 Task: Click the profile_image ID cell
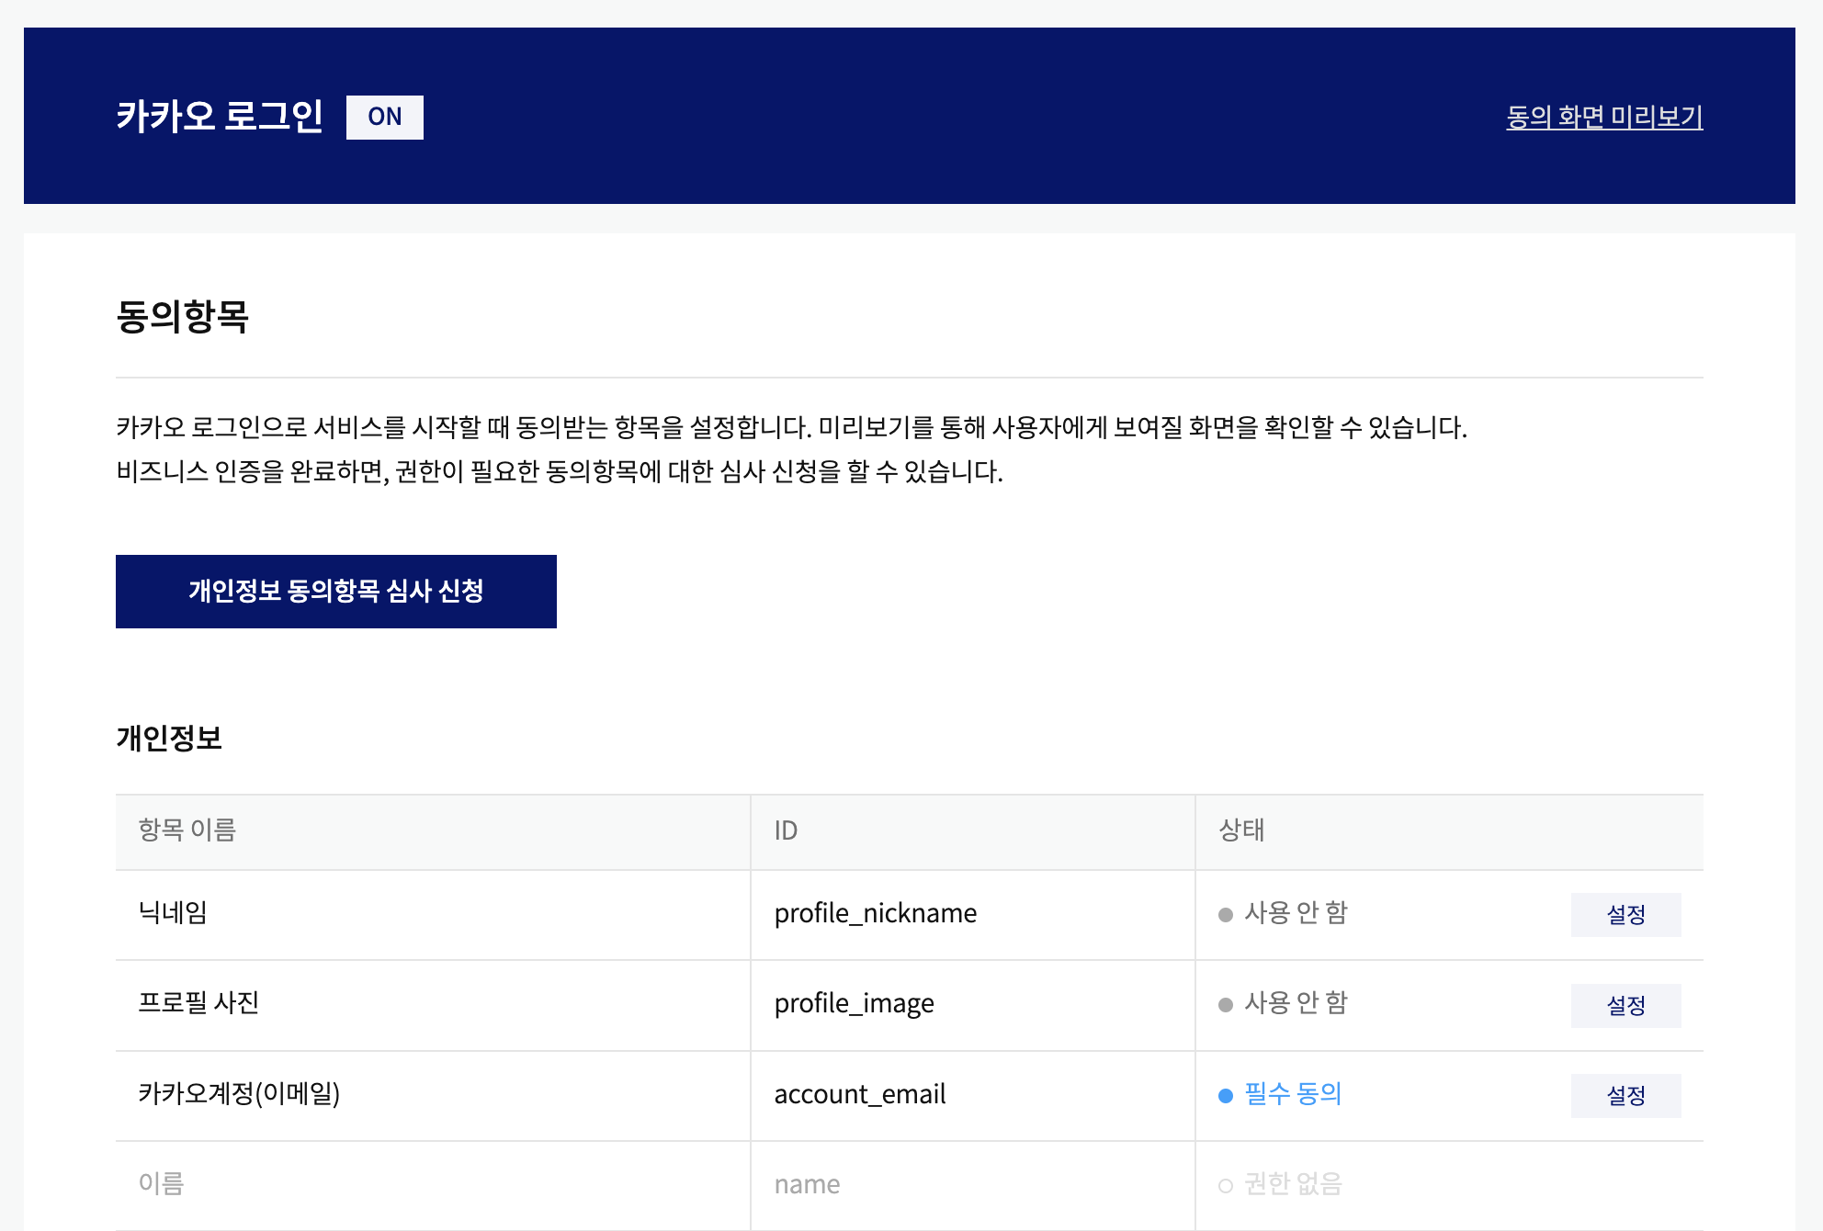(854, 1003)
